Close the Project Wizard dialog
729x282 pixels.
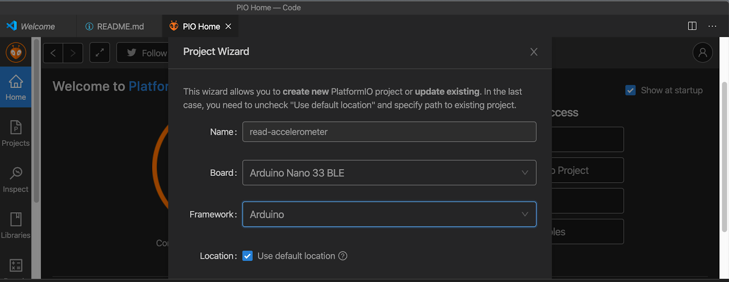(534, 52)
